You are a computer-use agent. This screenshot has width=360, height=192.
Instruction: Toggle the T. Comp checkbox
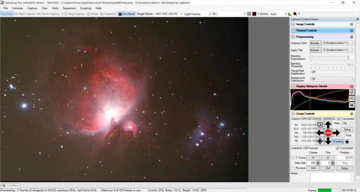click(293, 157)
